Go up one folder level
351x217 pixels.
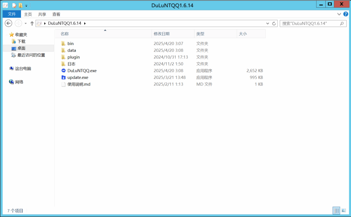click(32, 23)
